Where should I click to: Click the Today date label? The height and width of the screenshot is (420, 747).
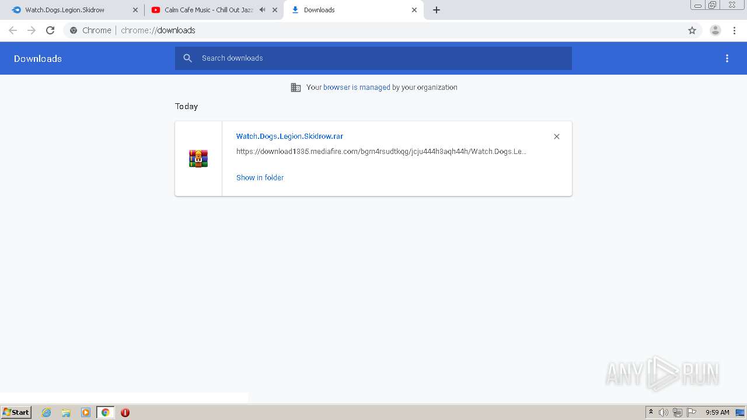pos(187,106)
